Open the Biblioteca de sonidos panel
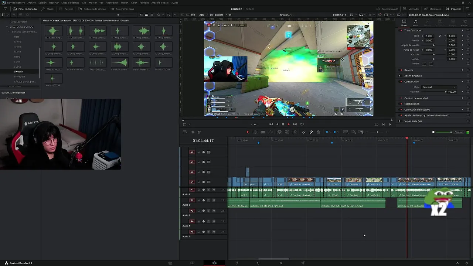 92,9
